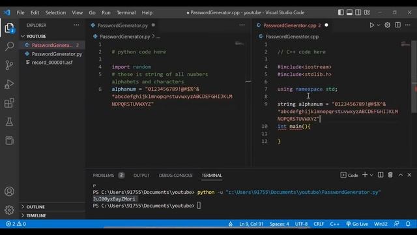Open the View menu
417x235 pixels.
coord(77,12)
